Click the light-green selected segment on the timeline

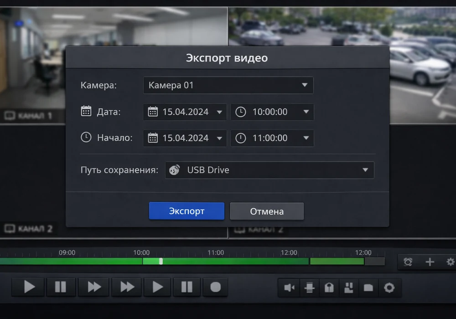tap(151, 261)
